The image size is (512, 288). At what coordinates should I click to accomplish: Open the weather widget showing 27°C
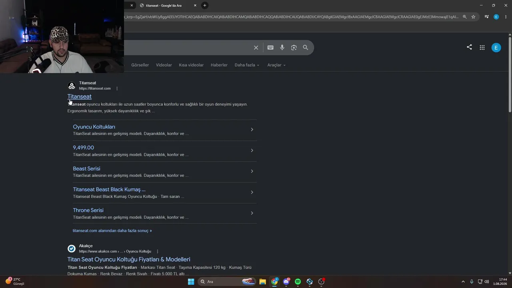coord(15,282)
